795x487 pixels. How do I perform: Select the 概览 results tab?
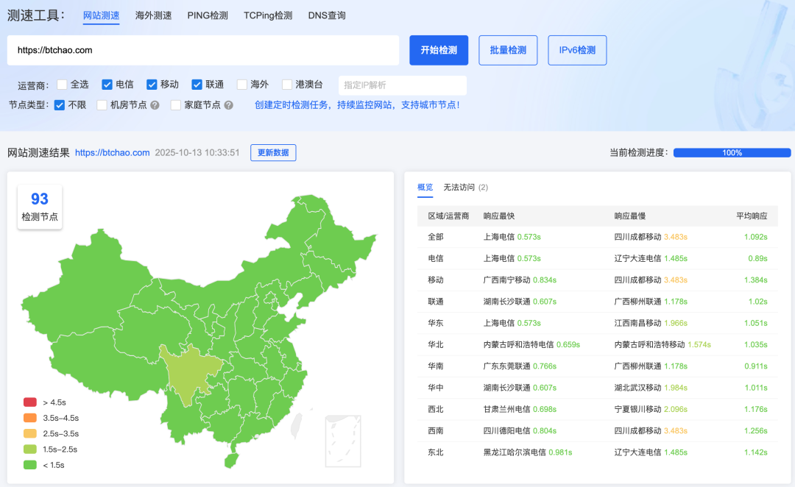[x=425, y=188]
